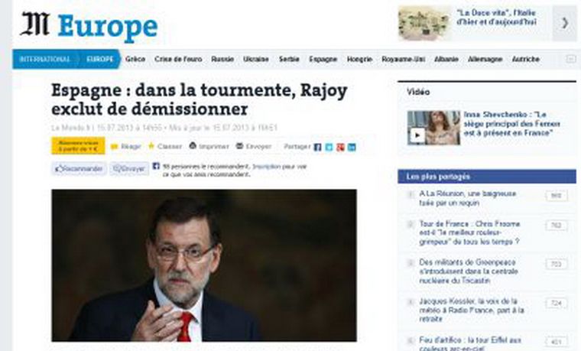Advance the top banner with right chevron

(x=565, y=24)
